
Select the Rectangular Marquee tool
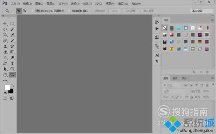coord(12,24)
